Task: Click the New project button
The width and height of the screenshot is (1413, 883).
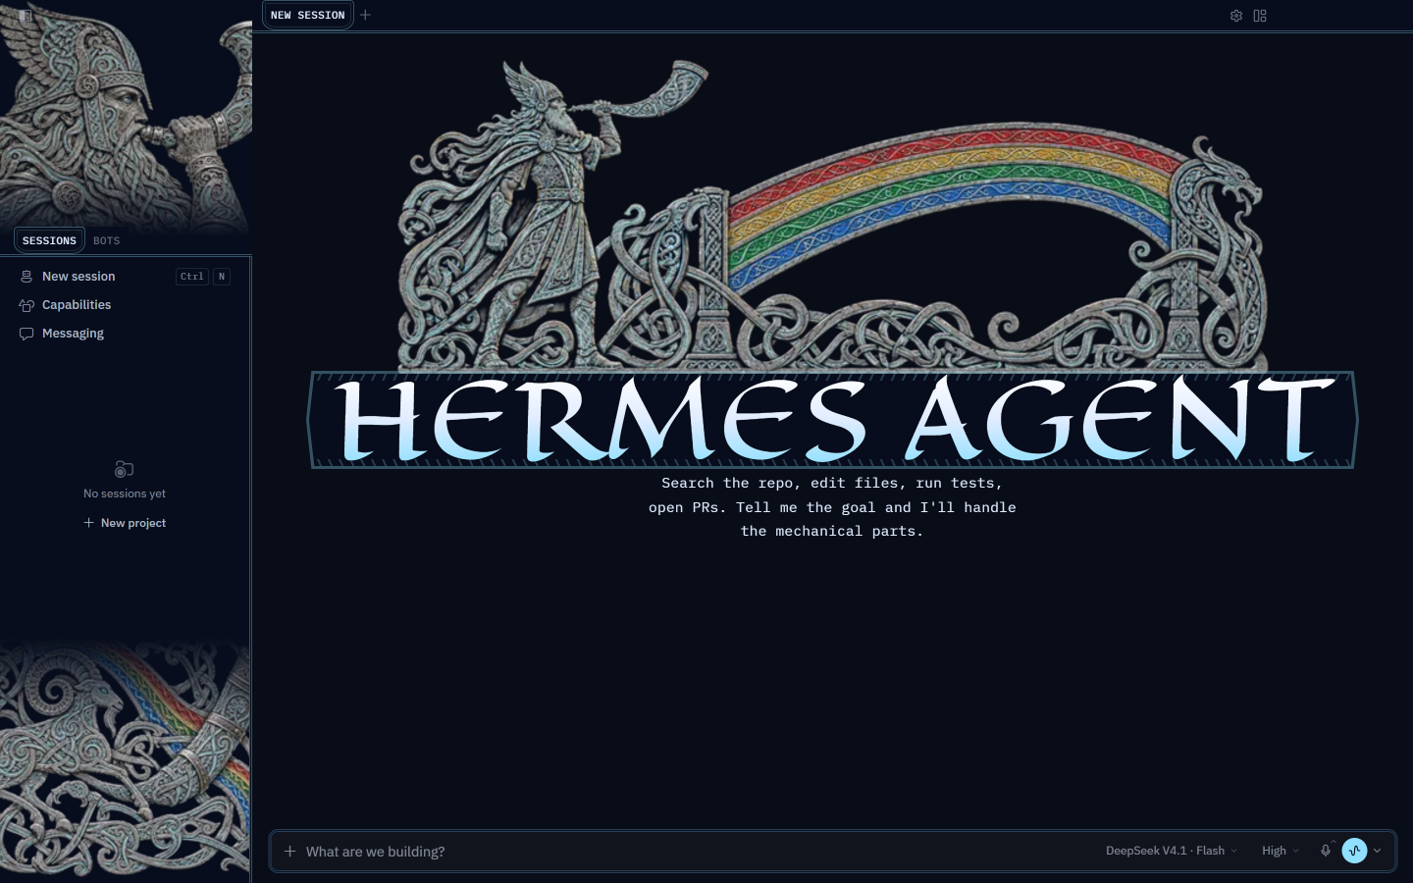Action: click(125, 523)
